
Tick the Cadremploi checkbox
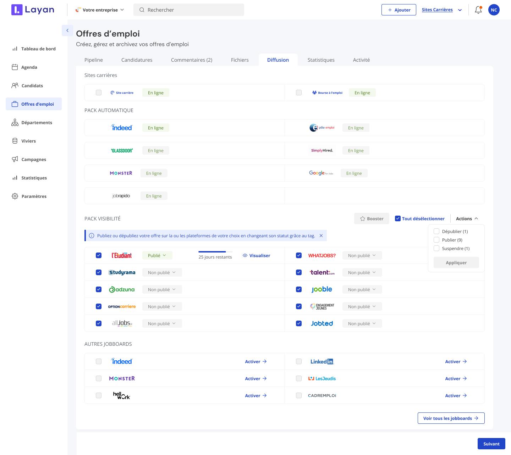(x=299, y=395)
